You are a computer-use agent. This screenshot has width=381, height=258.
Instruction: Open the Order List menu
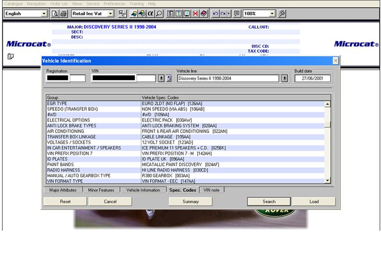click(59, 4)
